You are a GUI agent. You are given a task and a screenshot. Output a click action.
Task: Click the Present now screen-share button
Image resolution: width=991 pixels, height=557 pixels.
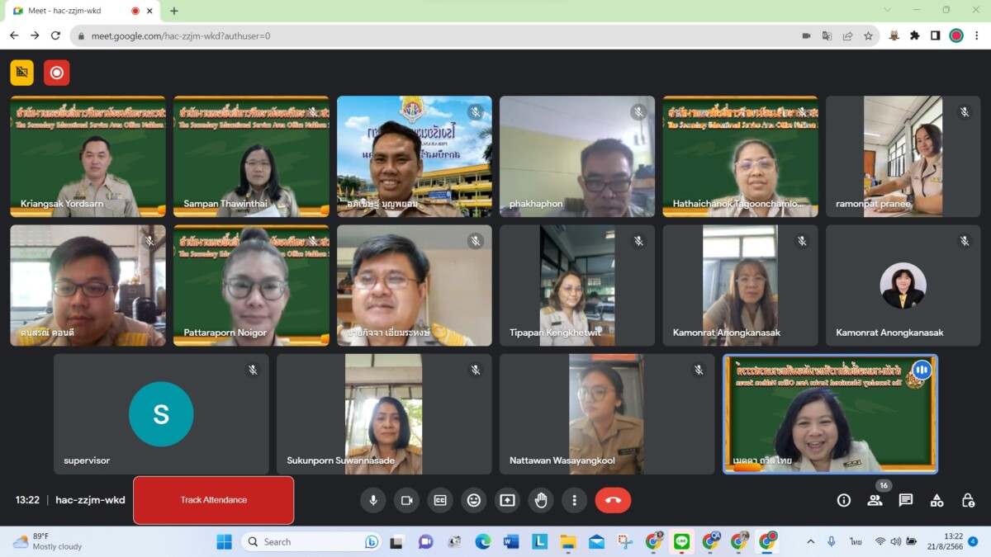point(507,500)
